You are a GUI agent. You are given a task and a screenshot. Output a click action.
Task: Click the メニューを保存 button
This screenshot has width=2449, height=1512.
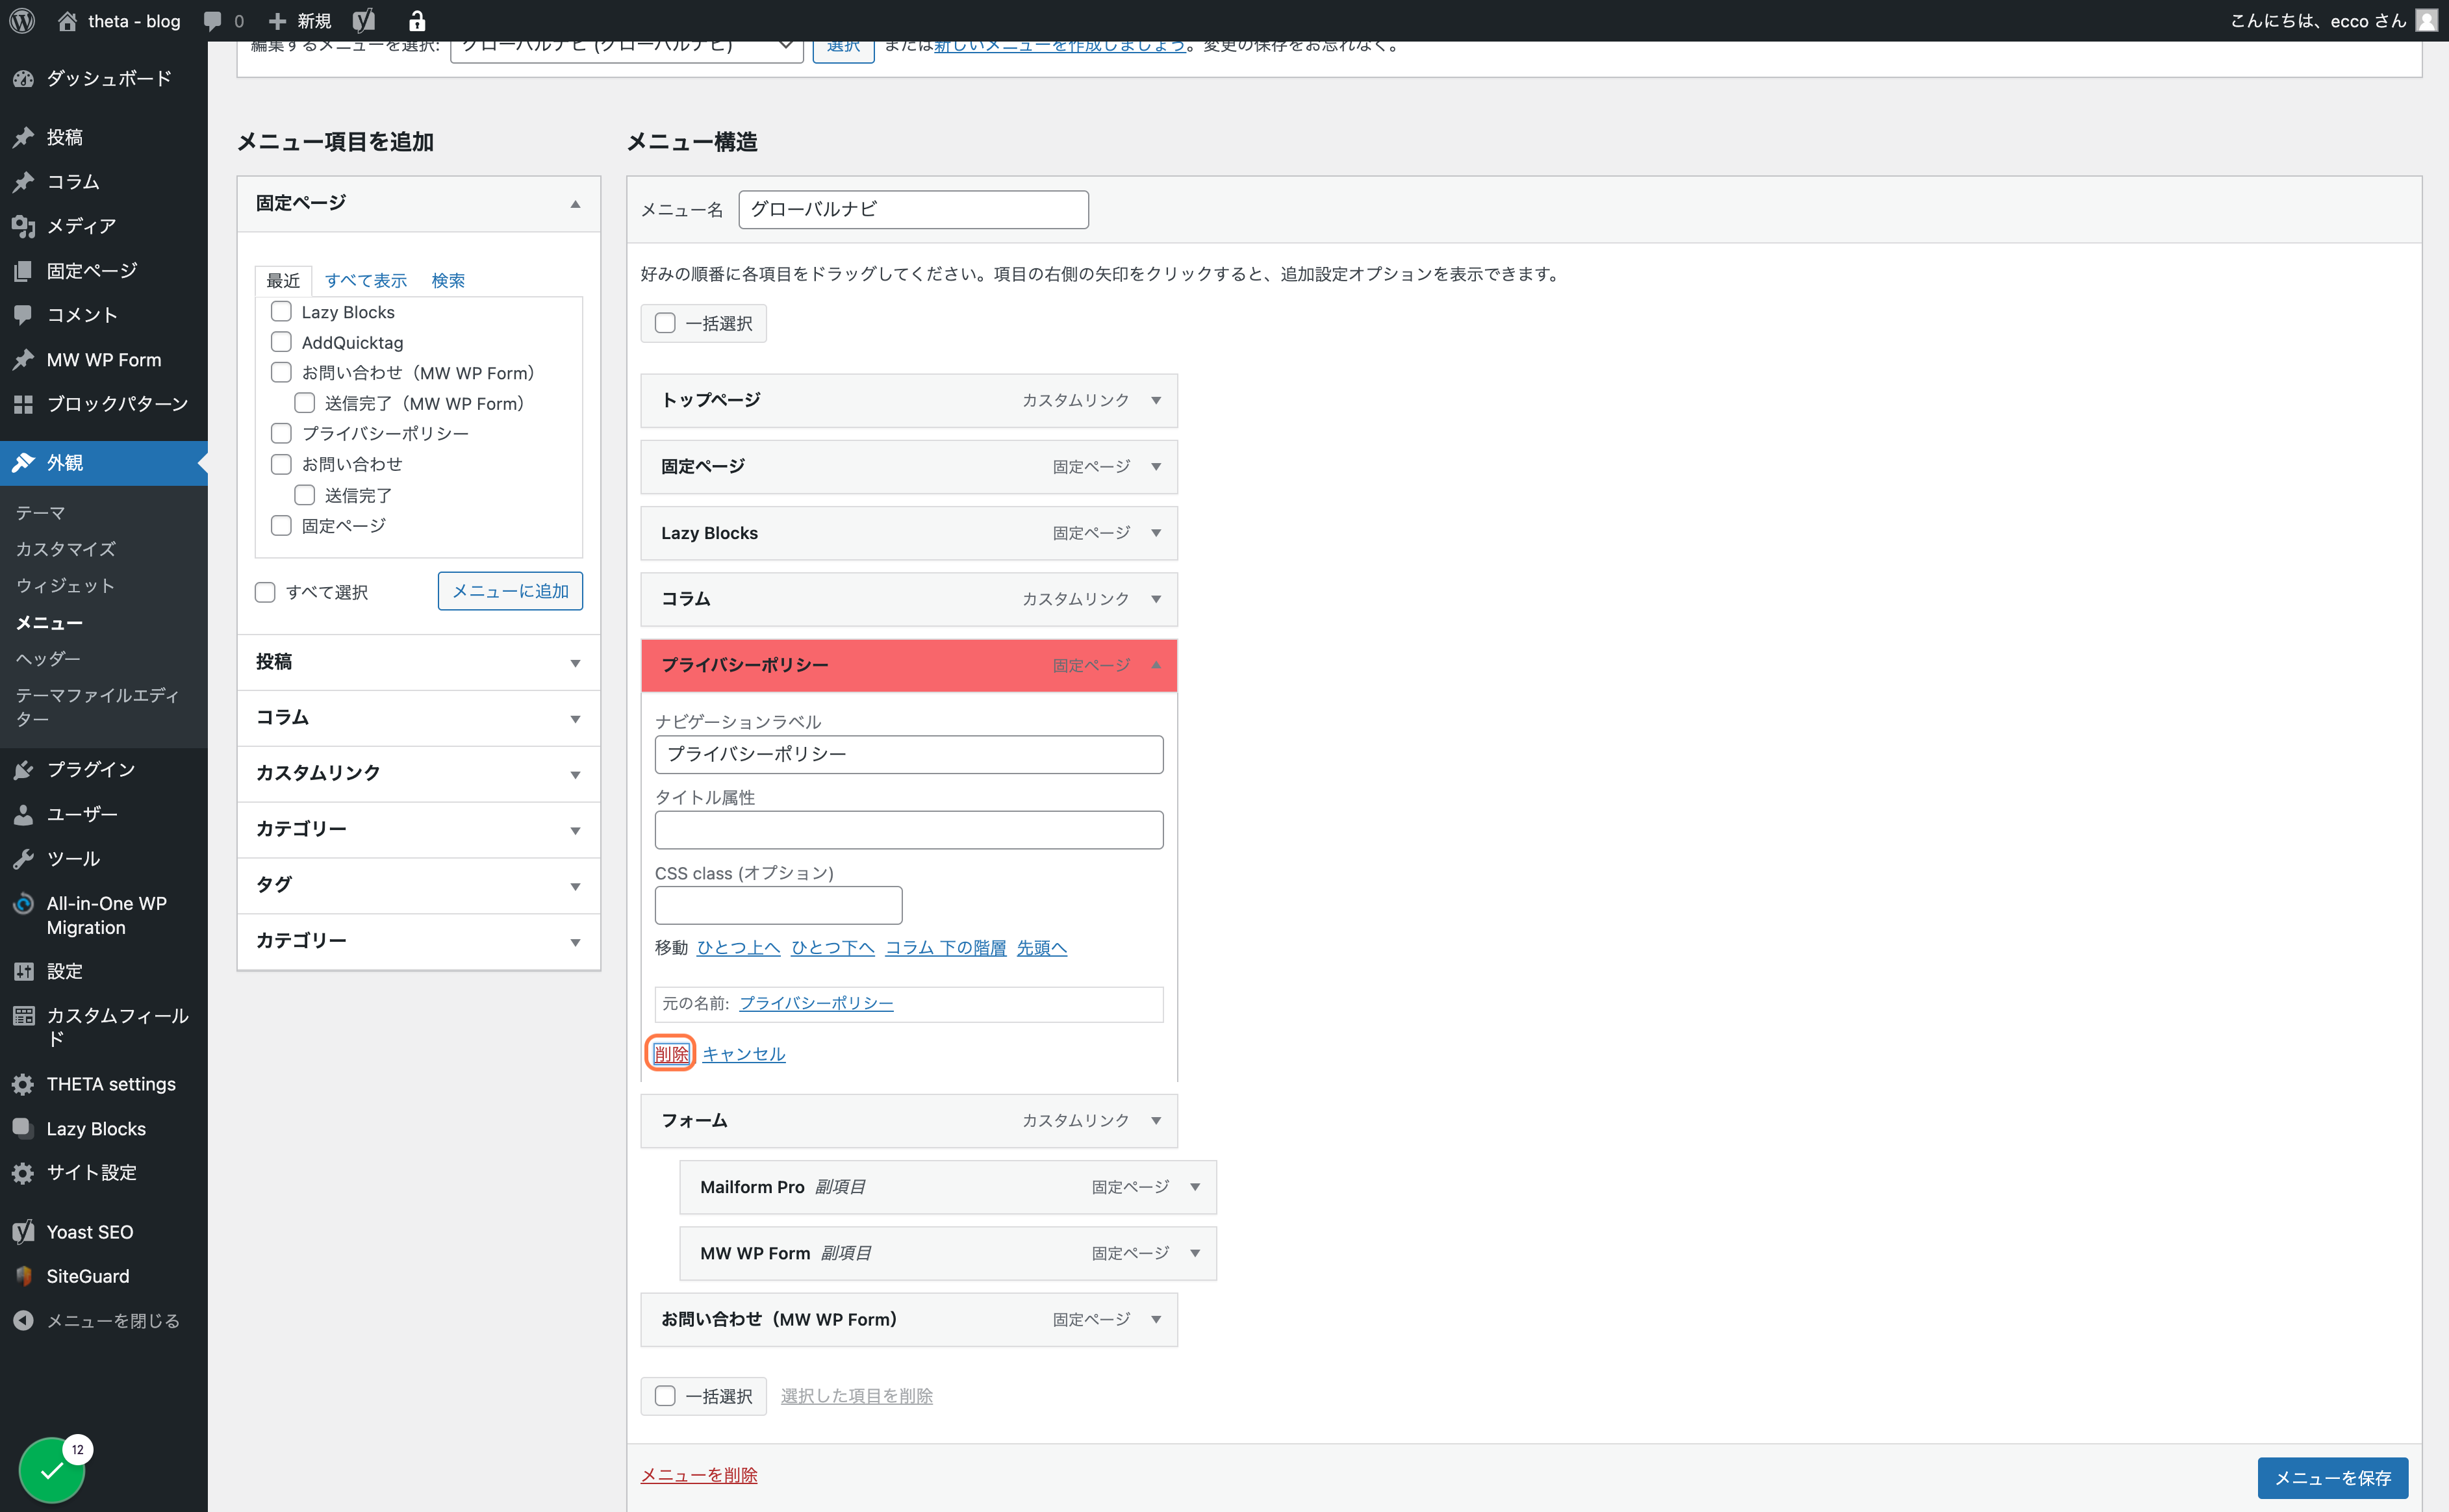point(2332,1477)
